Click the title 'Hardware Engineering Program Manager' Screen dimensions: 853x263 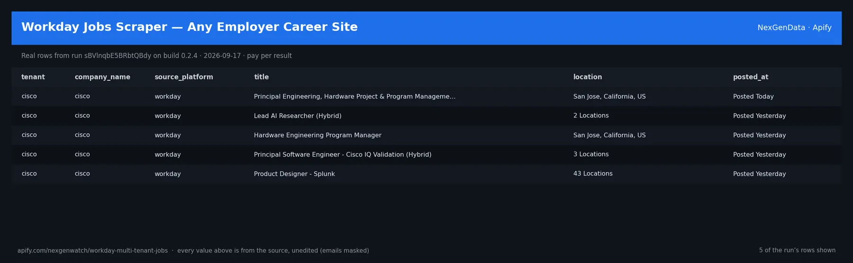318,135
